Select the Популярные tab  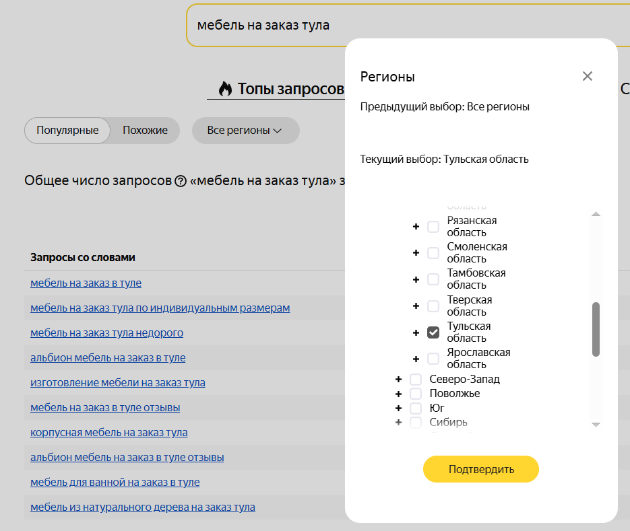point(67,131)
